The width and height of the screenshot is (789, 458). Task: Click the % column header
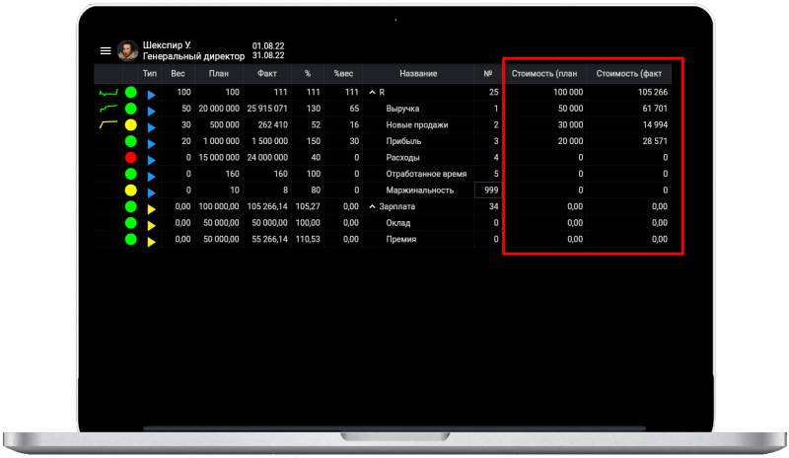pos(308,74)
